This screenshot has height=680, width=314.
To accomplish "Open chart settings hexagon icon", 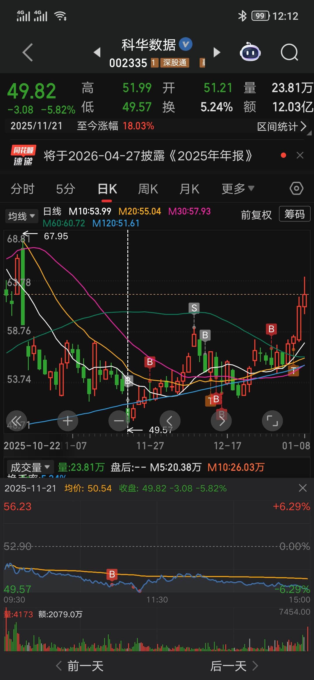I will point(297,189).
